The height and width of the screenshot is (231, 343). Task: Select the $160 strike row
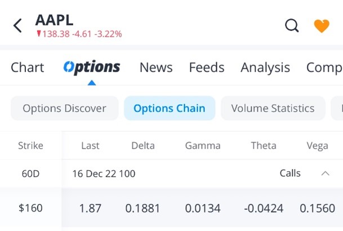(x=30, y=208)
